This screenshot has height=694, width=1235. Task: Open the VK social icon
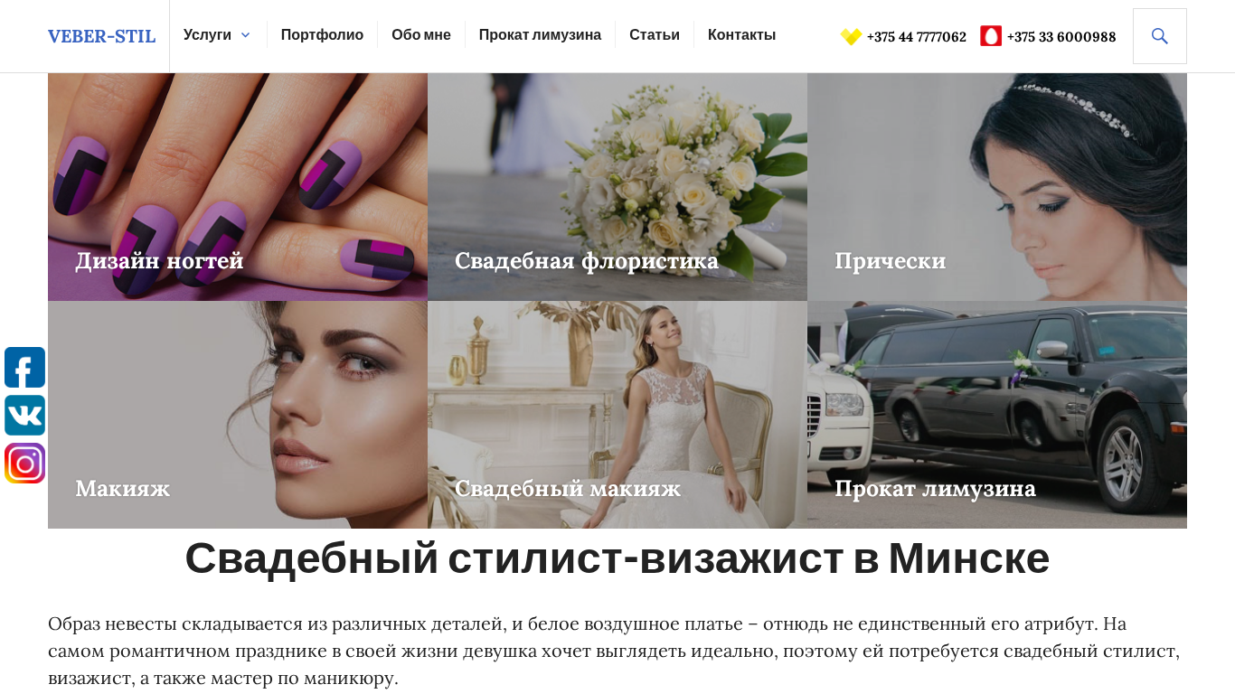click(24, 416)
